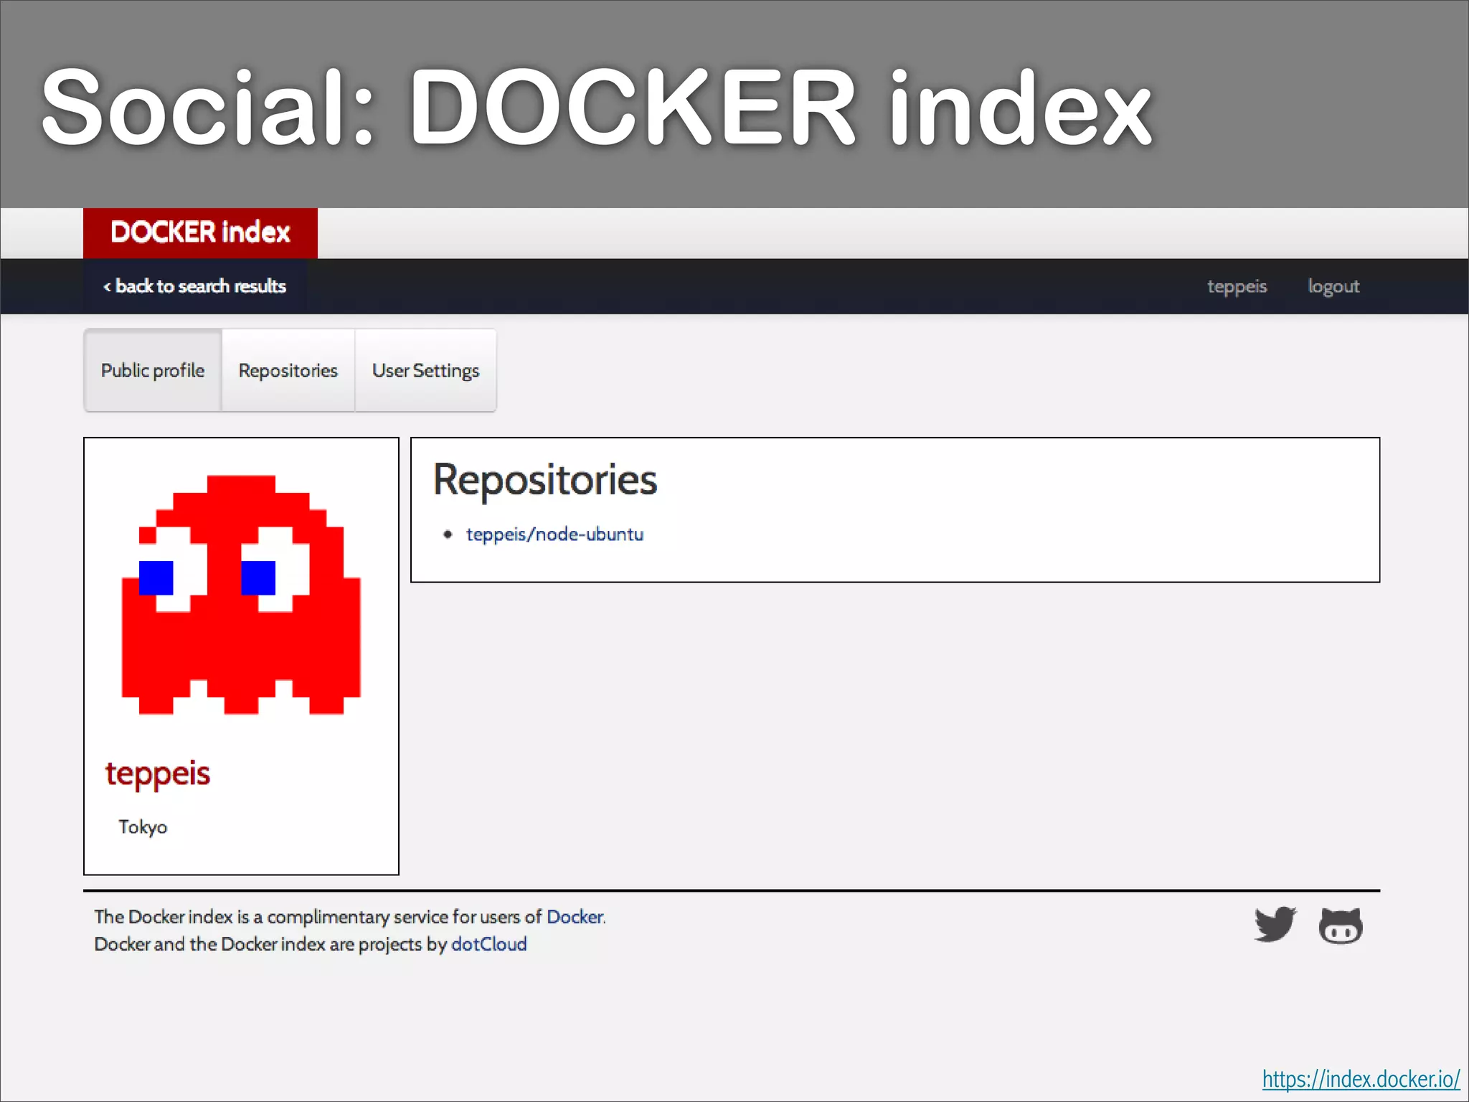This screenshot has height=1102, width=1469.
Task: Click the red ghost avatar image
Action: point(241,594)
